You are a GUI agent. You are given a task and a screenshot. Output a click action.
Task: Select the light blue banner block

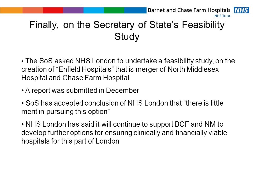94,10
